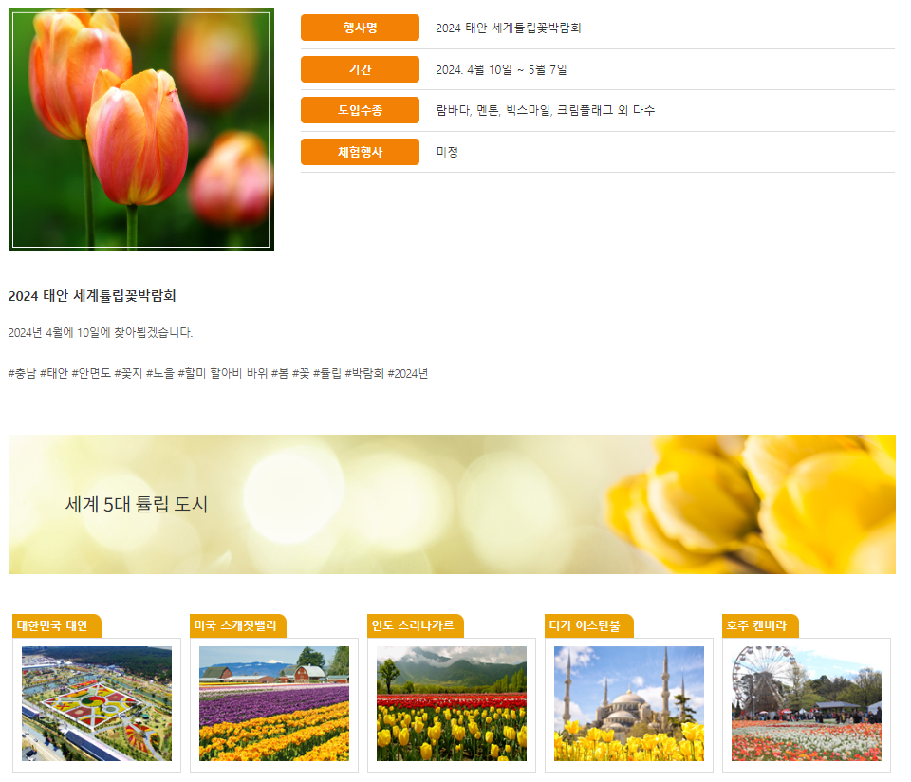Image resolution: width=911 pixels, height=782 pixels.
Task: Click the 기간 orange label
Action: point(360,69)
